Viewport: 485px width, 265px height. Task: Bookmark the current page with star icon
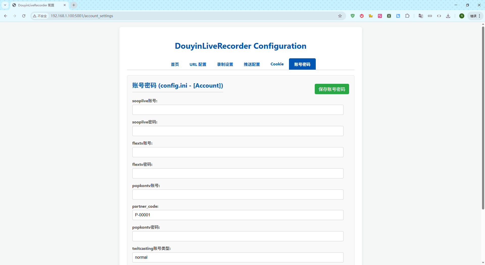click(340, 16)
